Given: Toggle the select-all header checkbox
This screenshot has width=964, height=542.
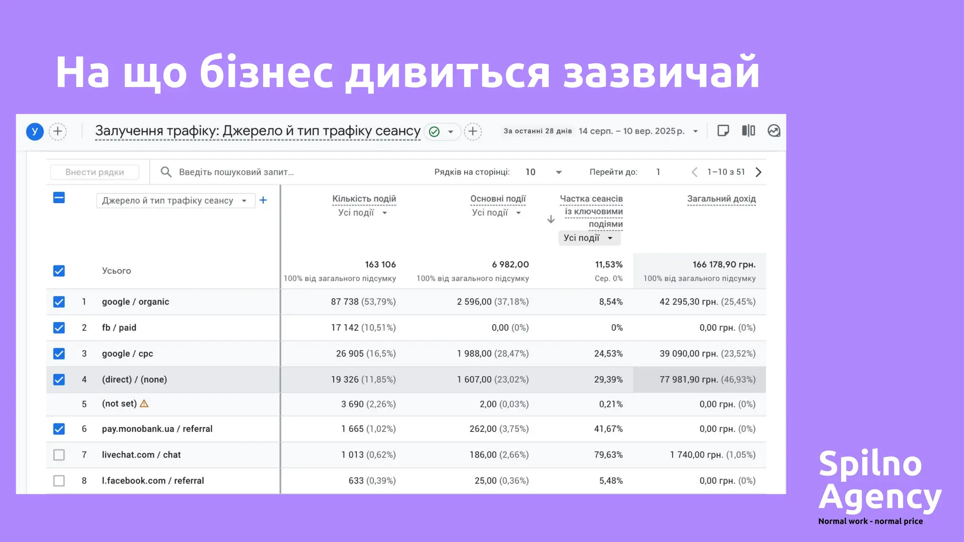Looking at the screenshot, I should (x=59, y=198).
